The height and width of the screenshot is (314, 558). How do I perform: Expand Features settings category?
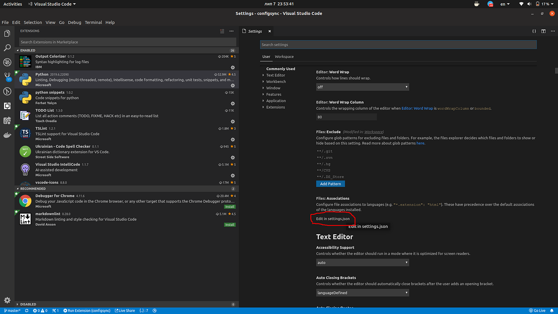273,94
